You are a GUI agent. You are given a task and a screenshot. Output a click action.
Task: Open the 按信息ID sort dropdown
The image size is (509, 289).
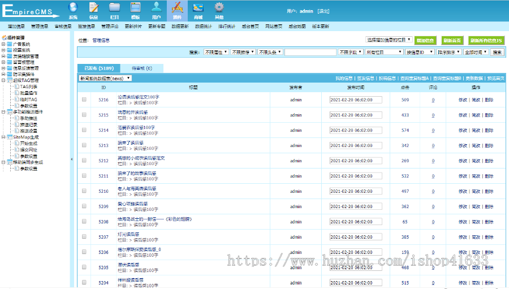[420, 52]
